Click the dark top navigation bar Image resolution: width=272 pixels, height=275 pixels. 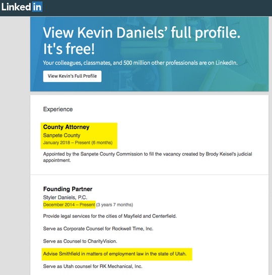point(136,8)
